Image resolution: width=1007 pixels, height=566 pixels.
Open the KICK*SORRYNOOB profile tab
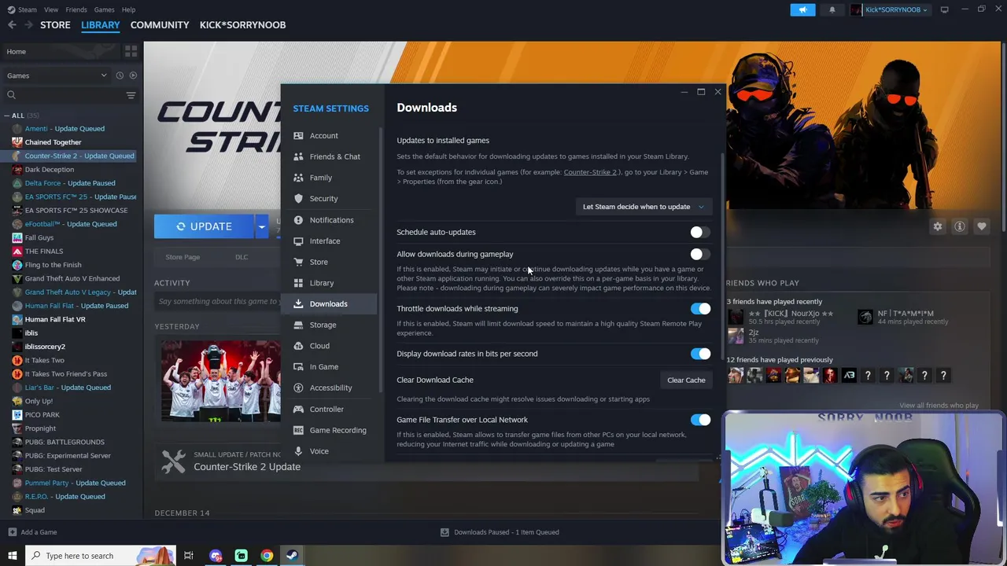pyautogui.click(x=242, y=25)
